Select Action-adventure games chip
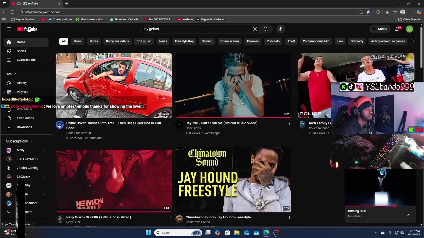Viewport: 424px width, 238px height. [x=388, y=41]
